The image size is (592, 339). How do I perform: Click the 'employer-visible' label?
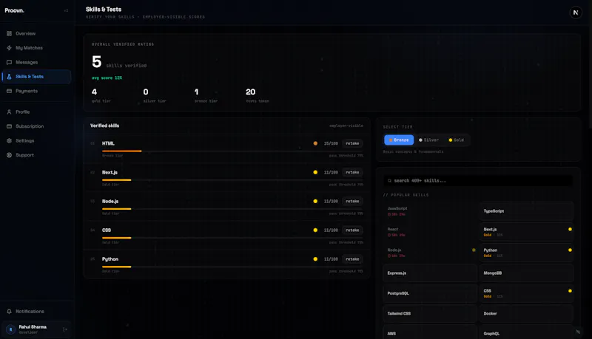[x=346, y=126]
